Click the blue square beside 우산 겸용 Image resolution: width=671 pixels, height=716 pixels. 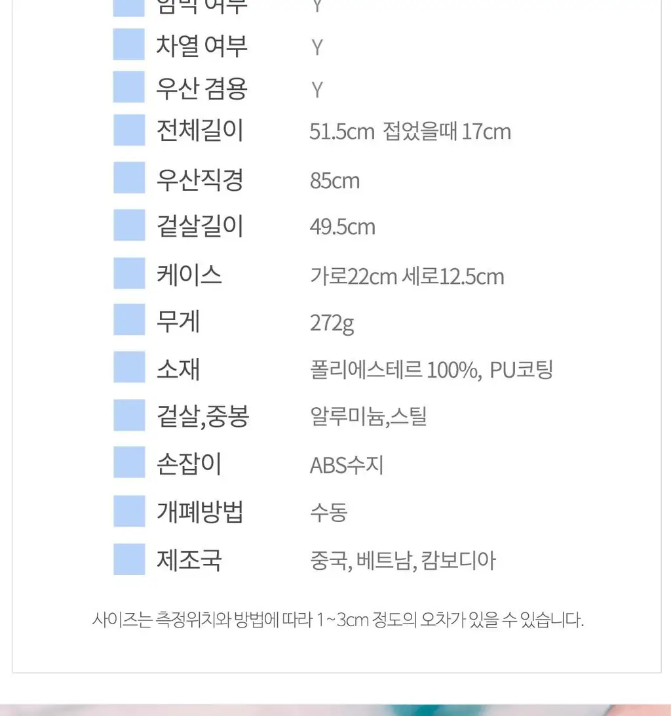(x=128, y=87)
